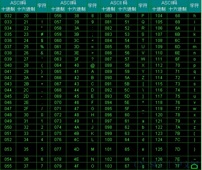Click the % character cell
Image resolution: width=202 pixels, height=170 pixels.
click(42, 47)
